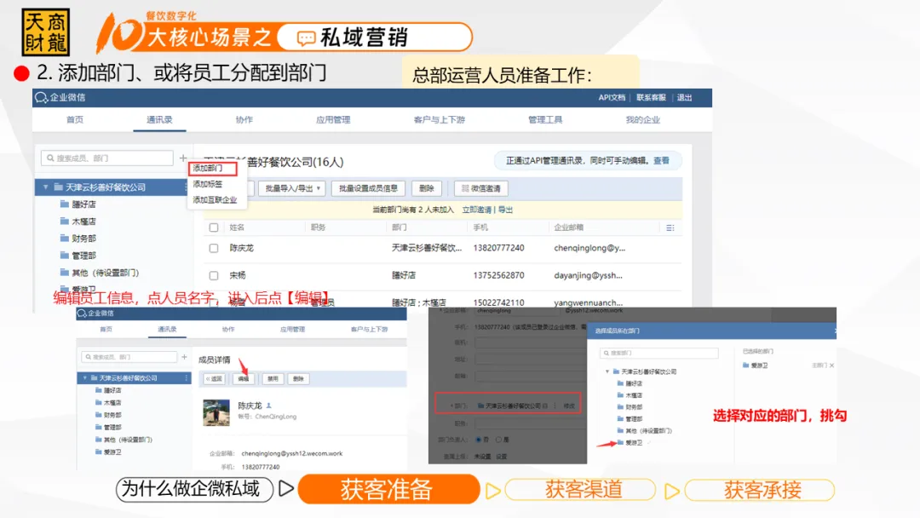Tick the checkbox for 陈庆龙 row

[214, 248]
